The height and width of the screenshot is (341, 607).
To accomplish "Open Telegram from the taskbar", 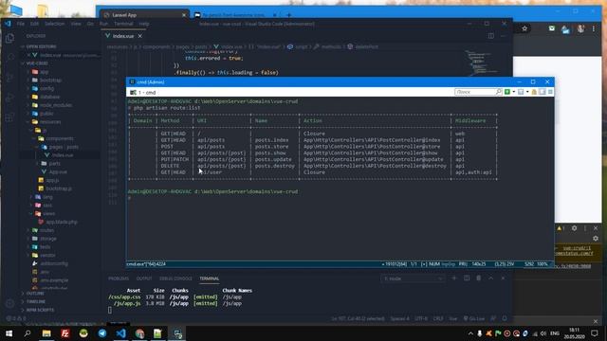I will (102, 333).
